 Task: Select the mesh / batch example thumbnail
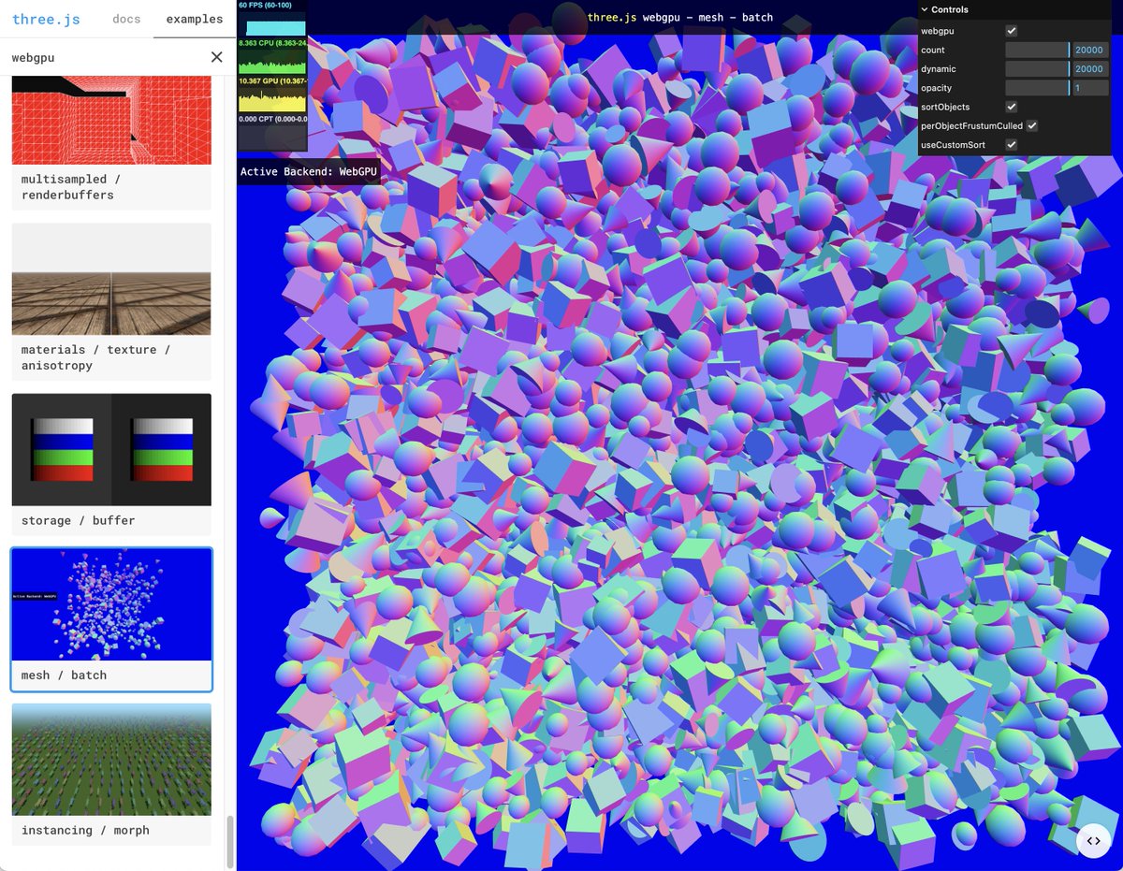111,604
